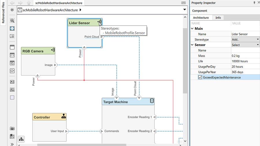
Task: Click the Image annotation tool in palette
Action: click(x=12, y=90)
